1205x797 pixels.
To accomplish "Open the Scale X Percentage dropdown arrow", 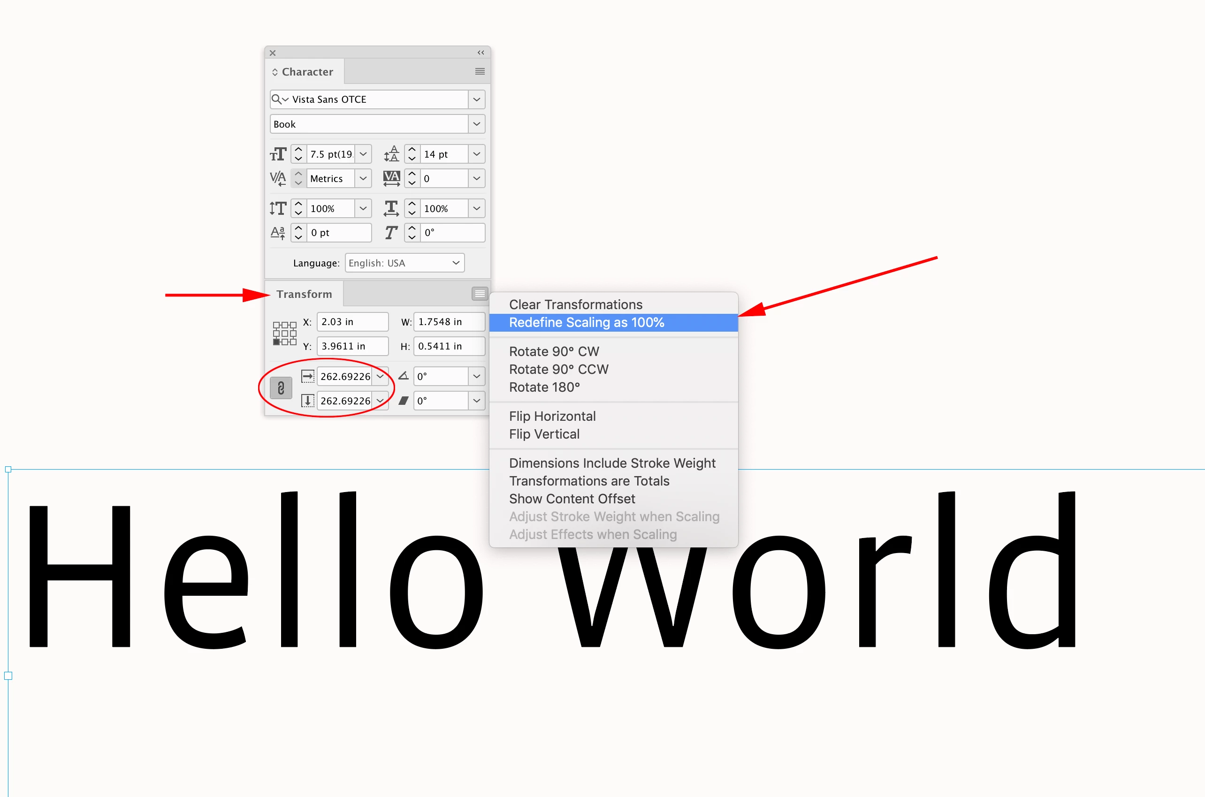I will 380,376.
